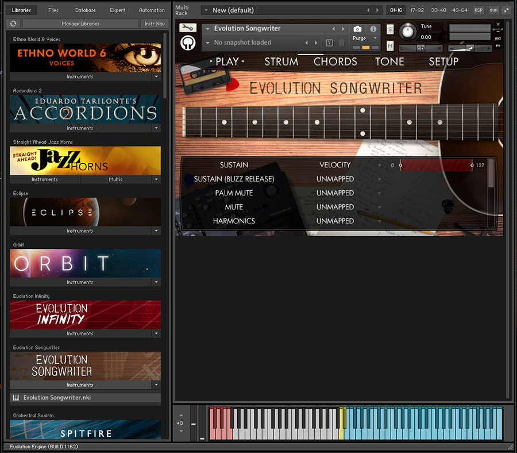Delete snapshot with the trash icon
This screenshot has width=517, height=453.
pos(342,43)
